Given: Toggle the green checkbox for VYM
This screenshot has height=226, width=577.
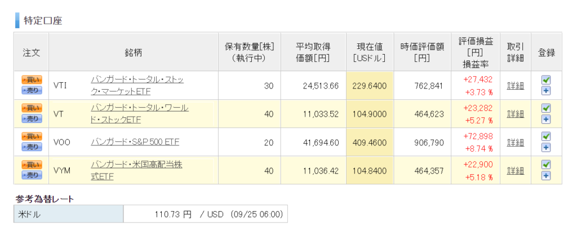Looking at the screenshot, I should 547,164.
